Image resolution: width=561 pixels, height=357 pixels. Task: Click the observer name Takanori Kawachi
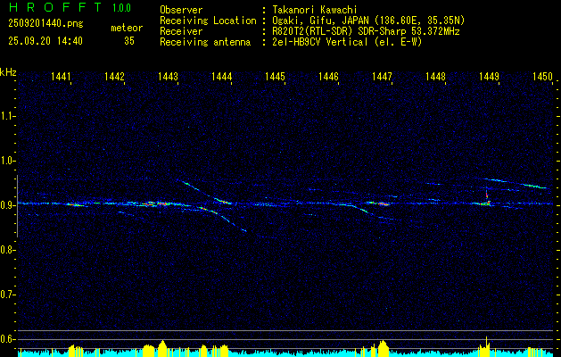point(315,10)
